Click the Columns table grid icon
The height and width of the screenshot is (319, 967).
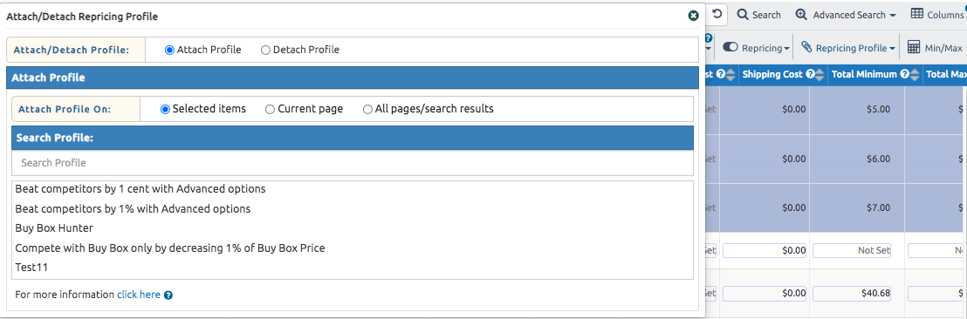click(917, 14)
